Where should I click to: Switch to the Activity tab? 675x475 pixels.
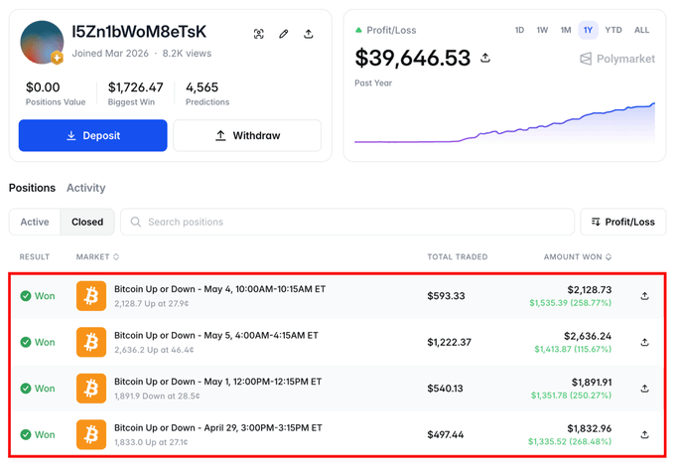coord(86,188)
